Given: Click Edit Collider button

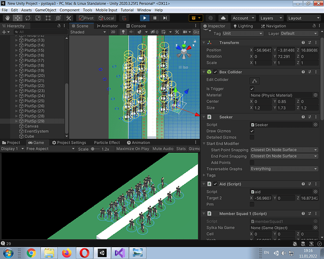Looking at the screenshot, I should click(x=255, y=81).
